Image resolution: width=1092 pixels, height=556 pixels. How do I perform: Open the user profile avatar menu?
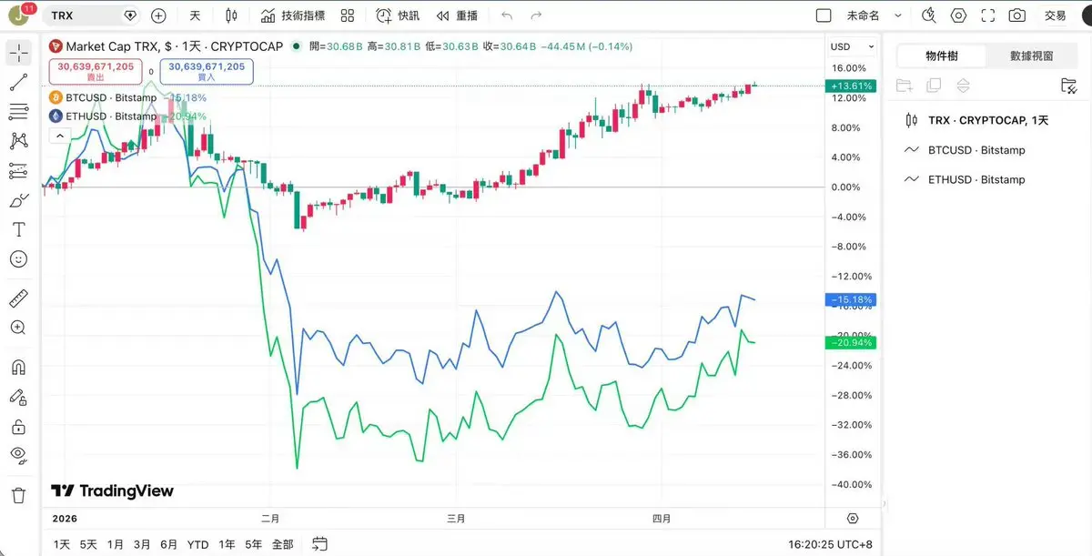click(19, 15)
